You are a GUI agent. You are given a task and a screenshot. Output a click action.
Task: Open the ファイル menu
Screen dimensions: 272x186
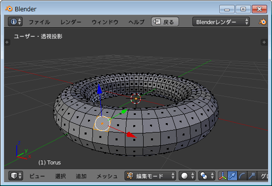pos(39,22)
